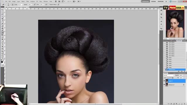Image resolution: width=187 pixels, height=105 pixels.
Task: Switch to the HISTORY tab
Action: [x=179, y=41]
